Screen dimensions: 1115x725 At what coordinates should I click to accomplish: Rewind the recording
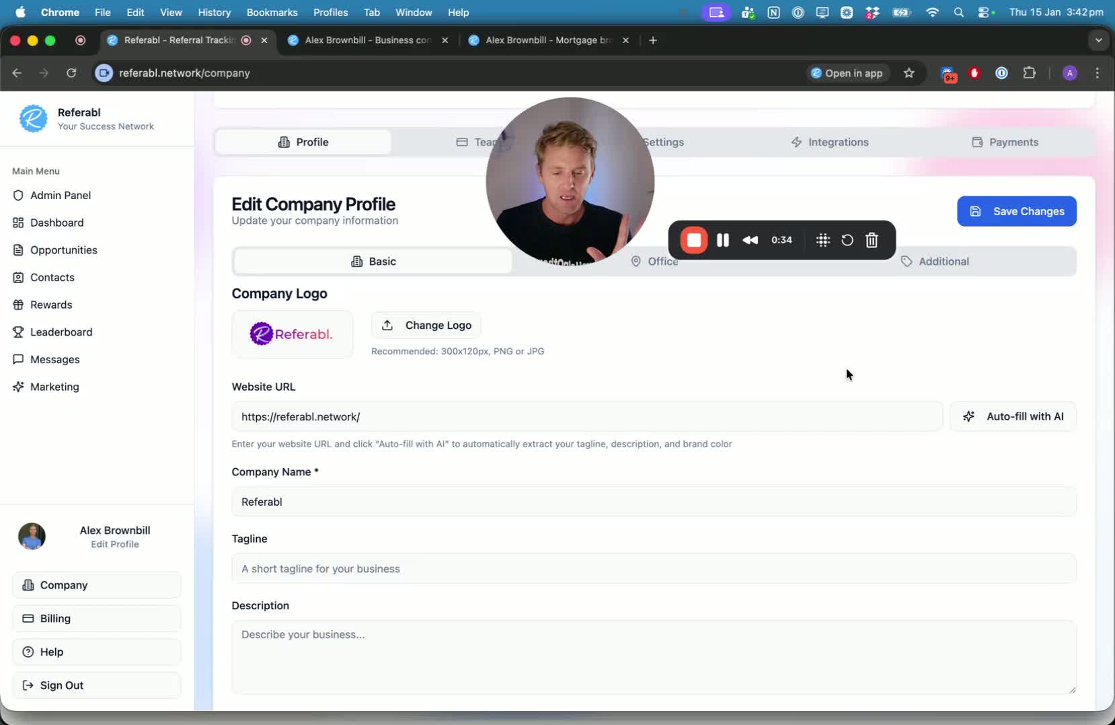click(750, 240)
